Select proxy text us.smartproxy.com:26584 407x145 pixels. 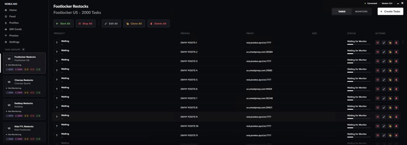[x=259, y=52]
